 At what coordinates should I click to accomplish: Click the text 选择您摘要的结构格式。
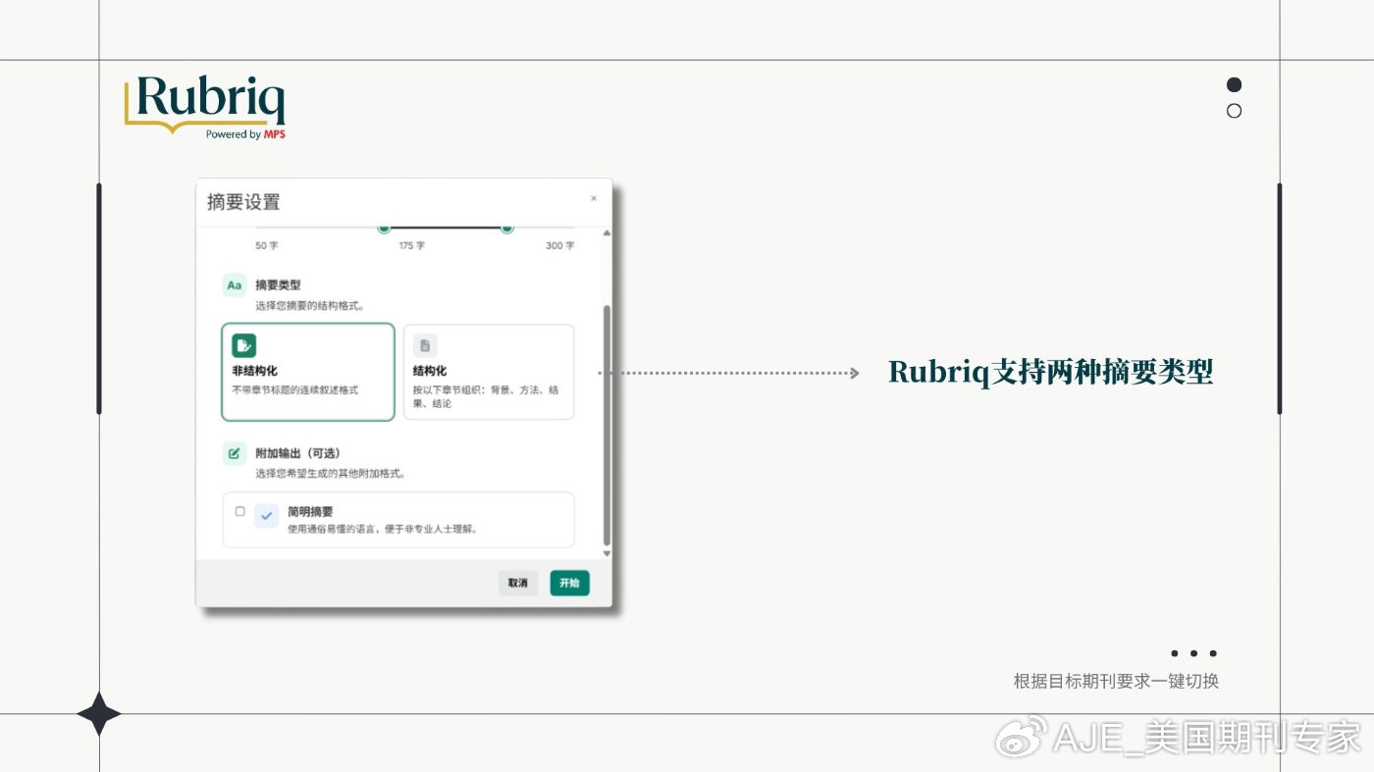310,305
